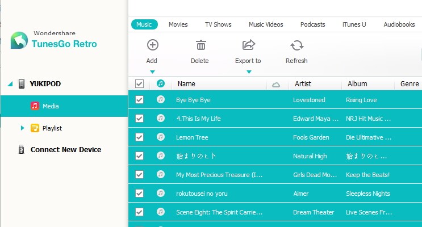This screenshot has height=227, width=422.
Task: Uncheck the Lemon Tree checkbox
Action: coord(139,137)
